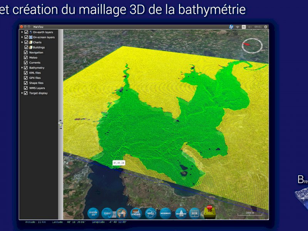308x231 pixels.
Task: Open the System I/O round menu button
Action: [x=94, y=213]
